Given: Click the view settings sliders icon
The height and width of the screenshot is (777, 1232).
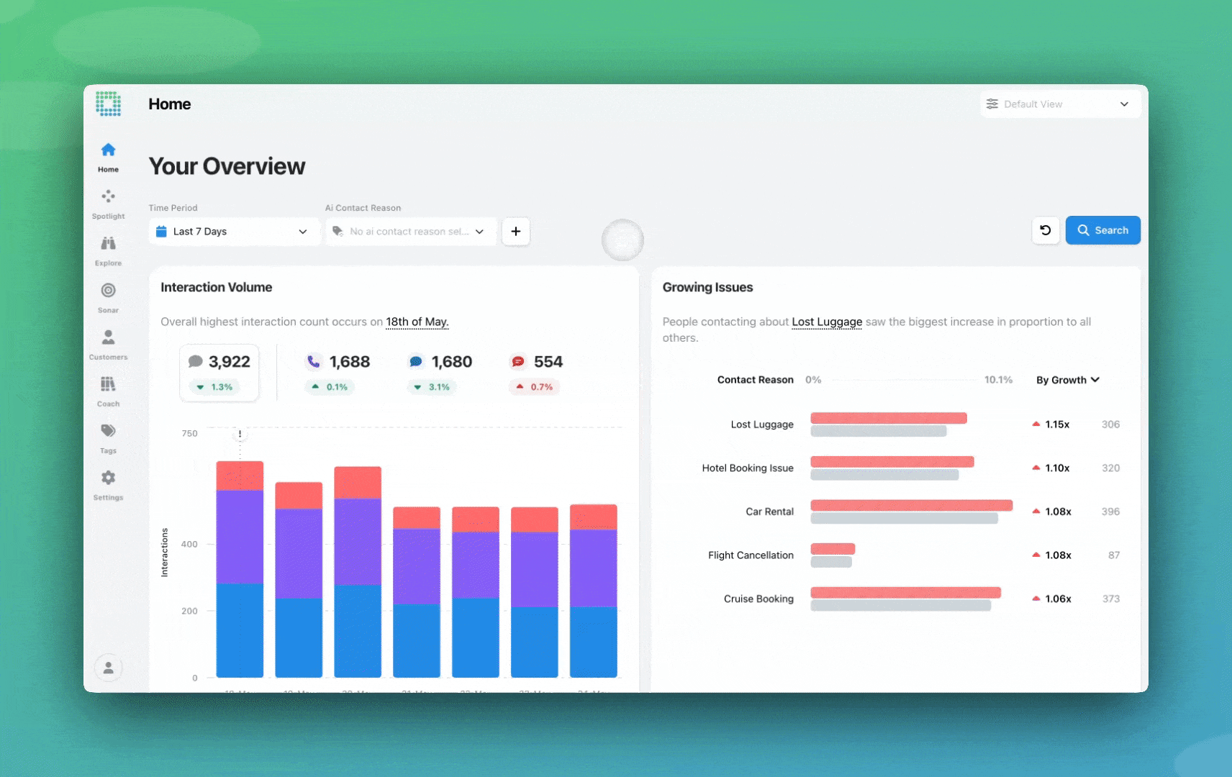Looking at the screenshot, I should pos(992,104).
